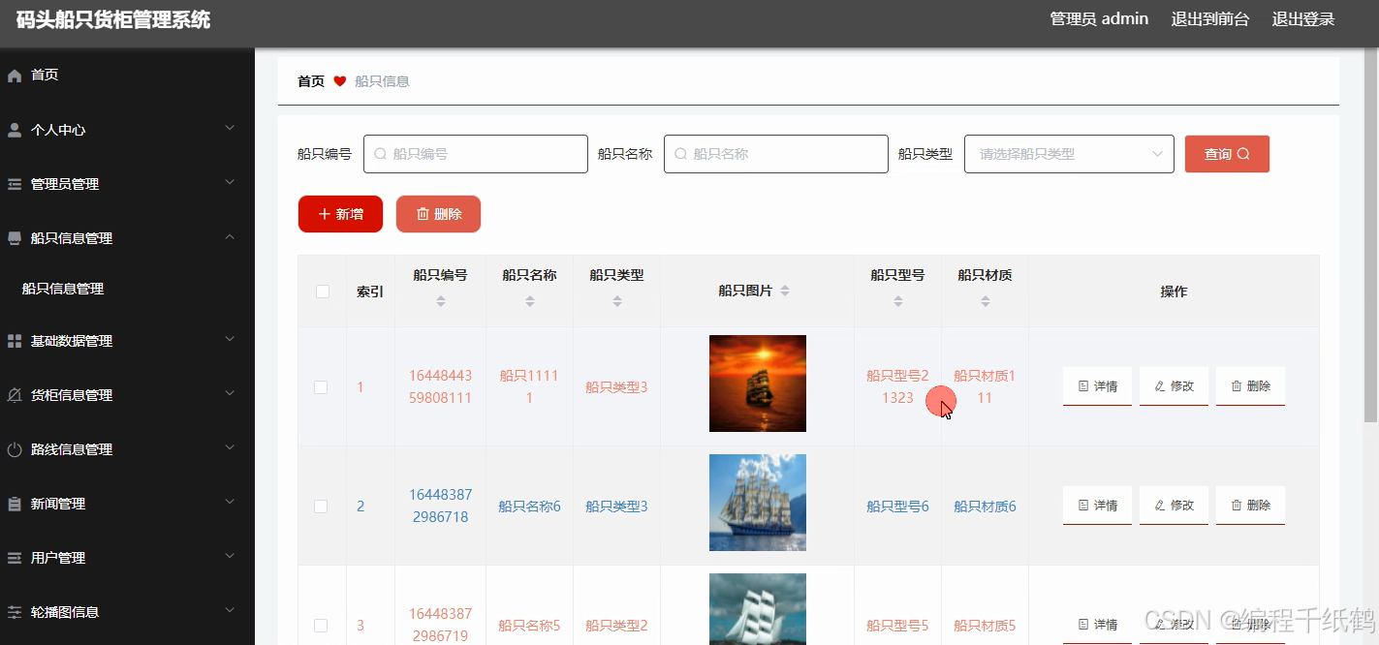Sort by 船只类型 column arrows
Screen dimensions: 1379x645
tap(617, 301)
